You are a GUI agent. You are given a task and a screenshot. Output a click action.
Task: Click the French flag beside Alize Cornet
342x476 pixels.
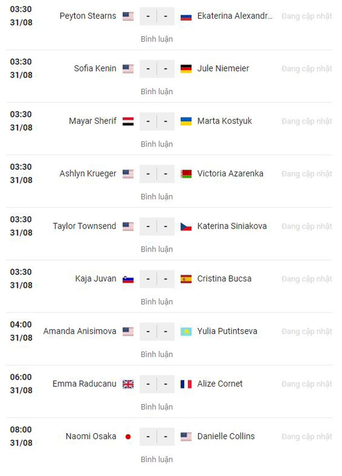click(x=186, y=384)
